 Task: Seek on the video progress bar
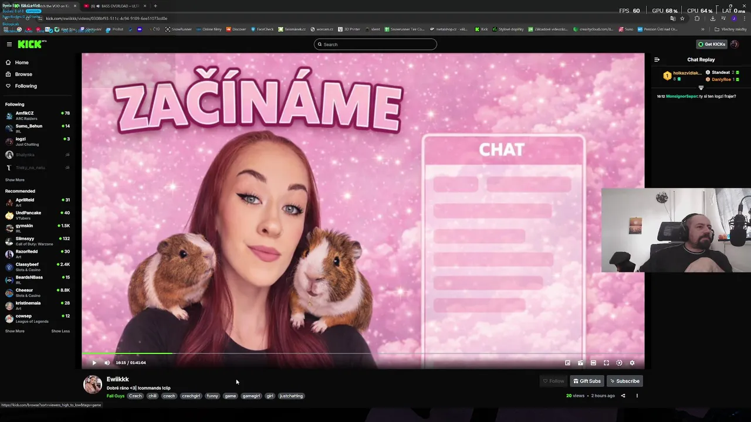pyautogui.click(x=363, y=353)
